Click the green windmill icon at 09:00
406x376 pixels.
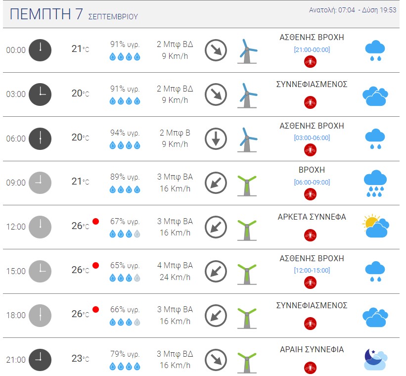[x=247, y=186]
